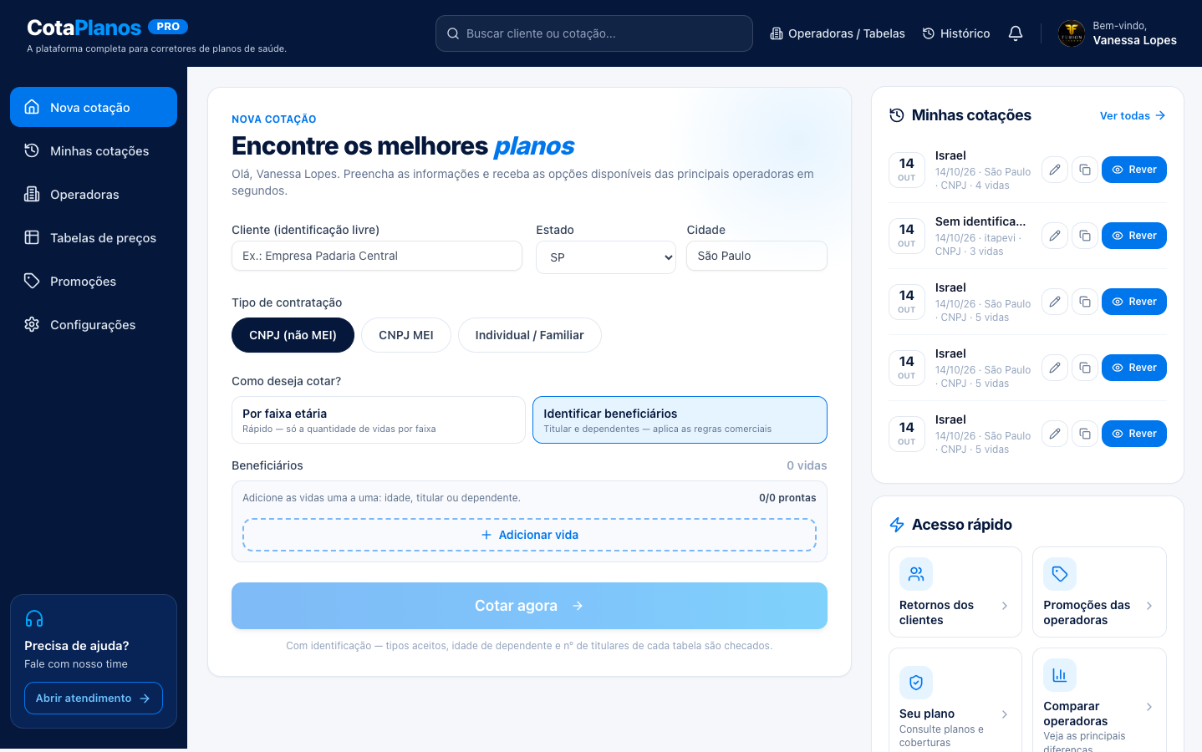Viewport: 1202px width, 752px height.
Task: Open Promoções das operadoras card
Action: [1099, 592]
